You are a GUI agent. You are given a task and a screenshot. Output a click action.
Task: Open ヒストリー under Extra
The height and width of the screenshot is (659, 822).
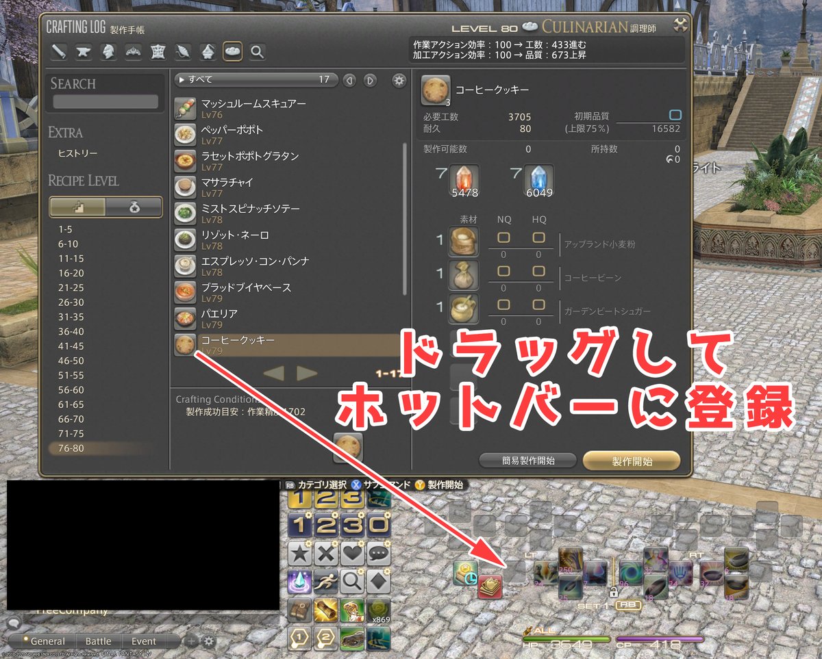[77, 154]
